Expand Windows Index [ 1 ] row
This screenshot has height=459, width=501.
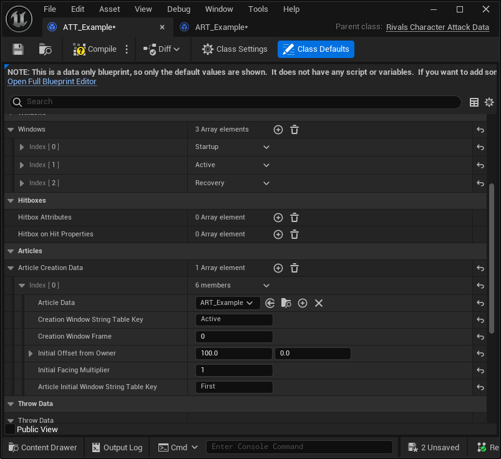22,165
